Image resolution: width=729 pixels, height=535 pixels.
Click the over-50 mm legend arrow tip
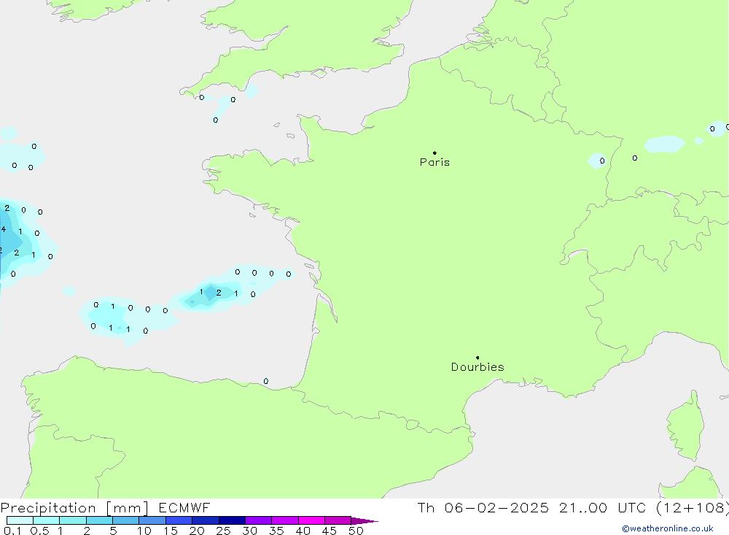click(364, 521)
